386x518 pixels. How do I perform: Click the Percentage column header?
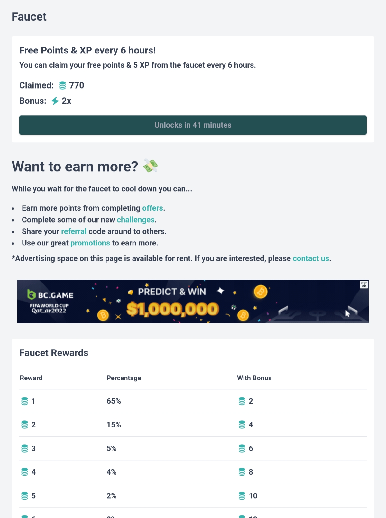tap(124, 378)
